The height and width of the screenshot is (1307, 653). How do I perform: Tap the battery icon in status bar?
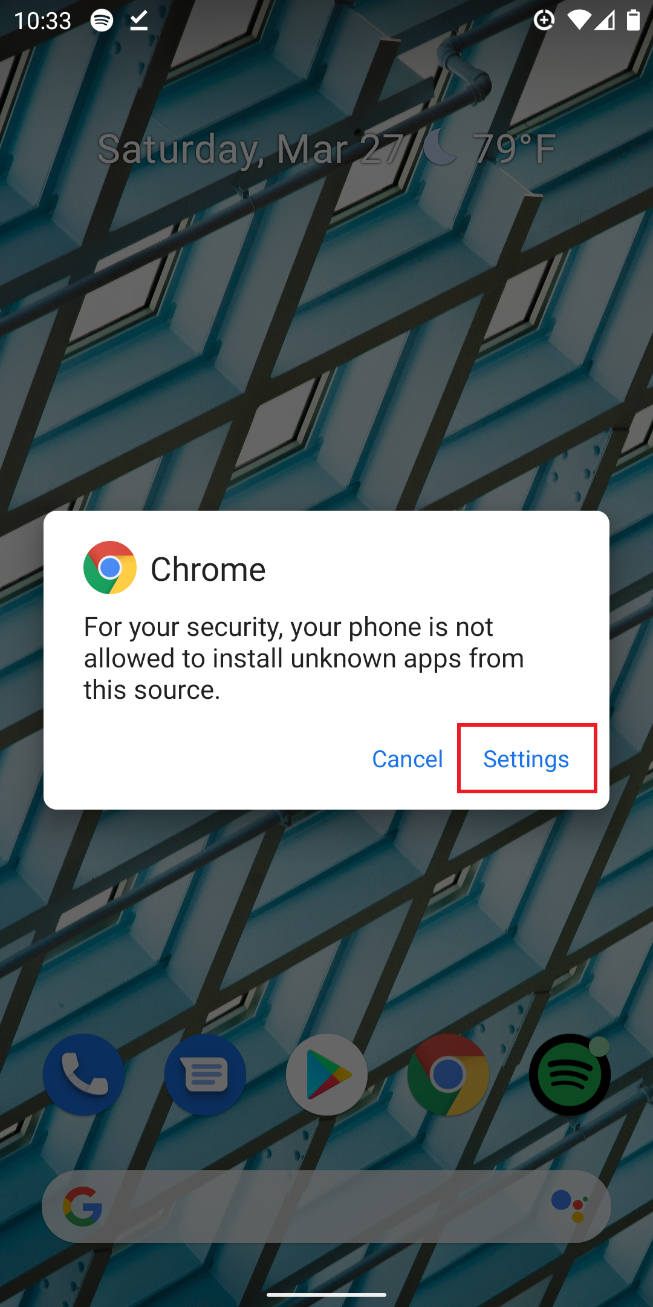click(633, 20)
